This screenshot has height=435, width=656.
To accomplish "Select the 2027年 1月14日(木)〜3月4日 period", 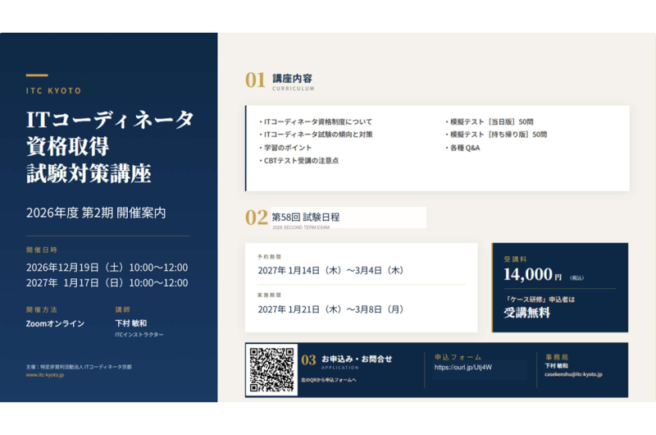I will pos(331,271).
